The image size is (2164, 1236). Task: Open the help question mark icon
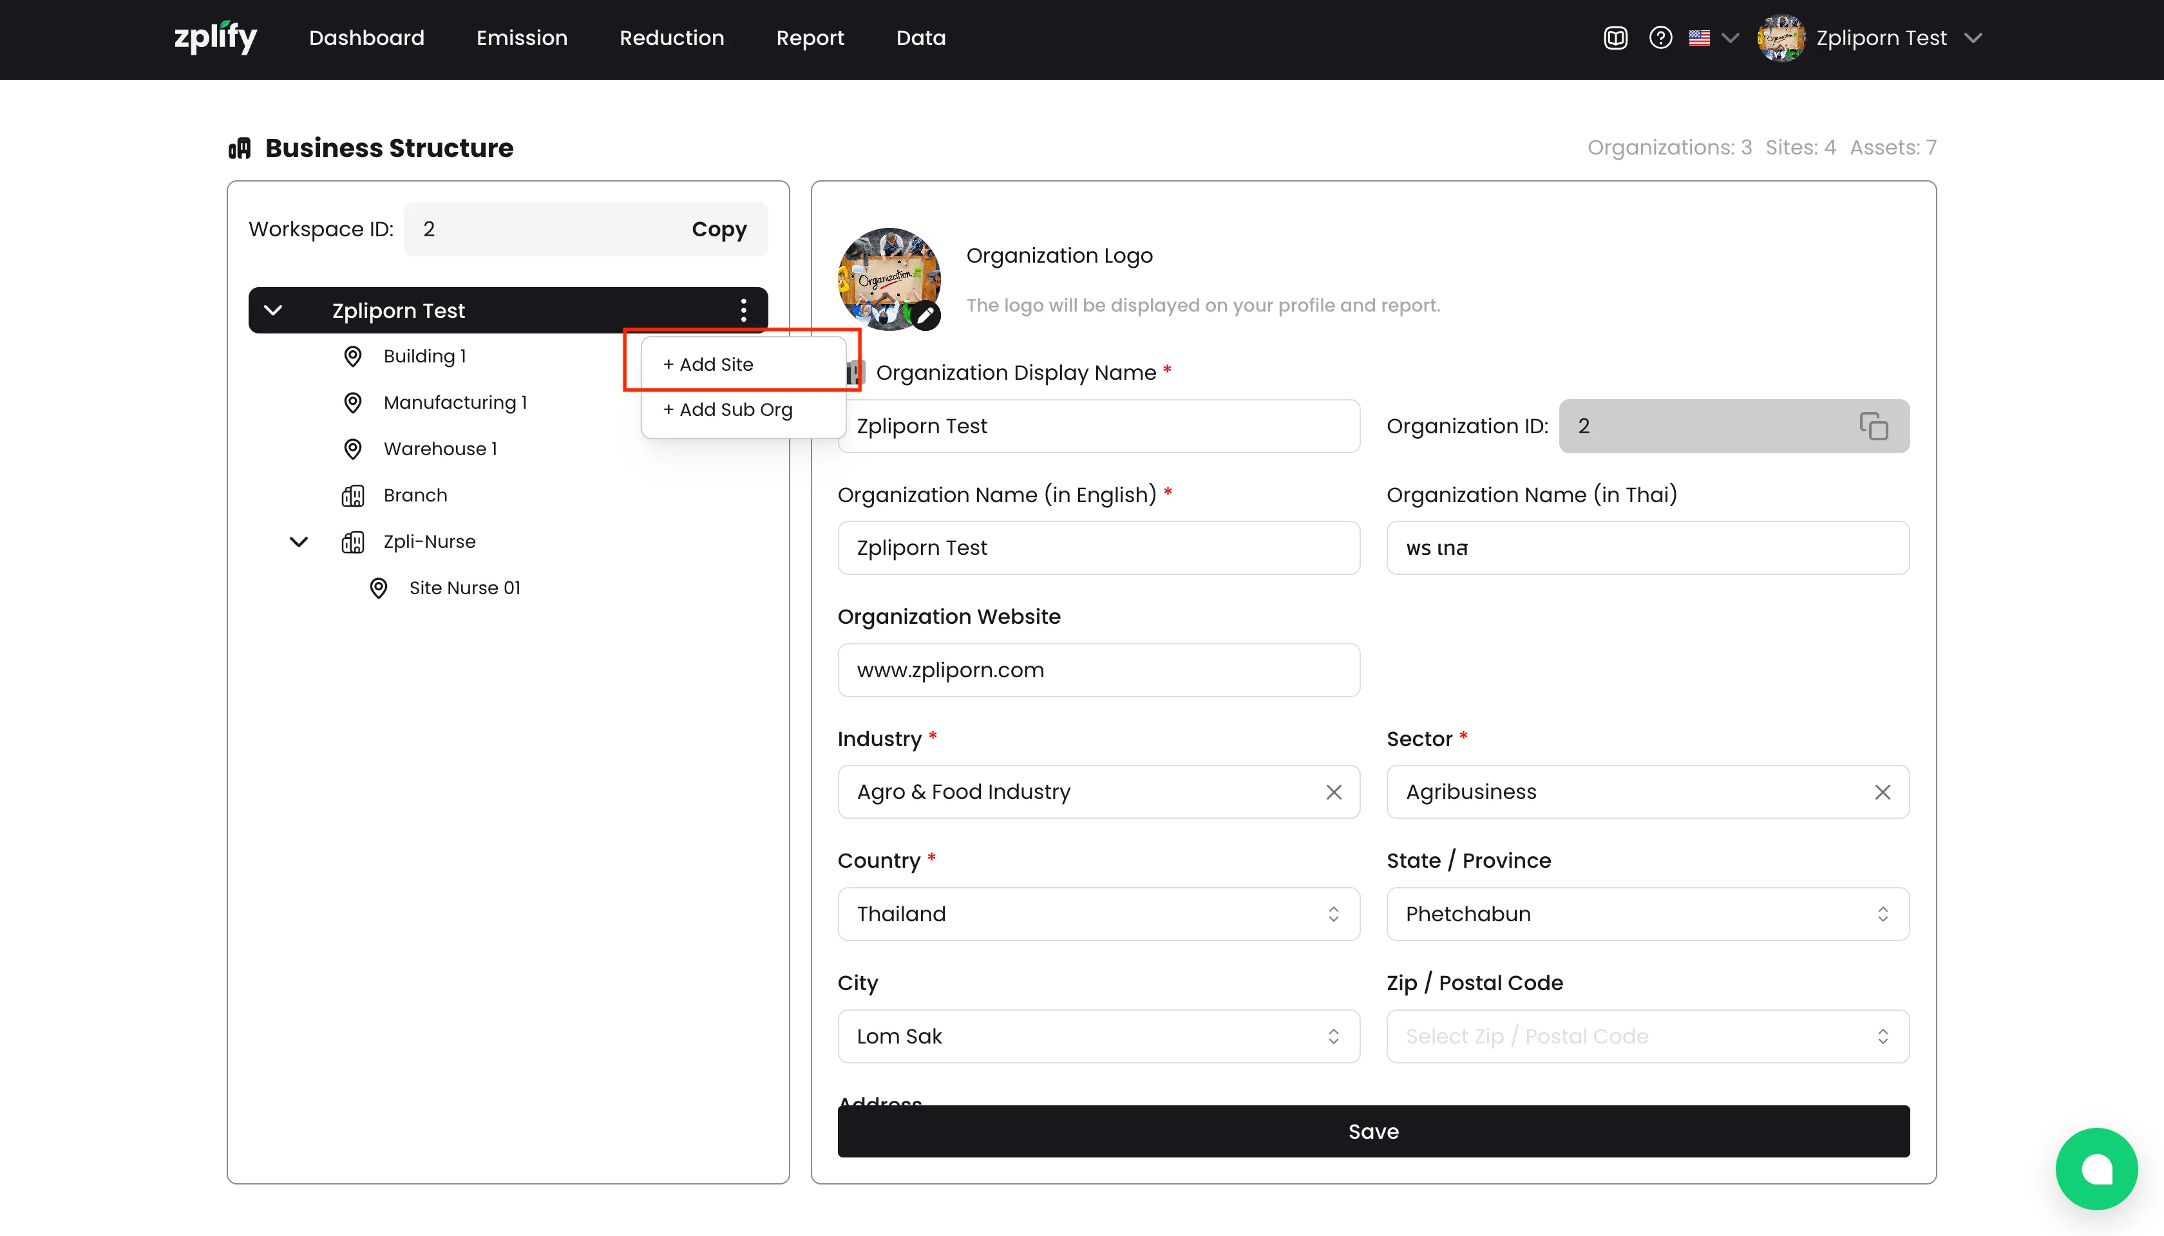pyautogui.click(x=1660, y=38)
